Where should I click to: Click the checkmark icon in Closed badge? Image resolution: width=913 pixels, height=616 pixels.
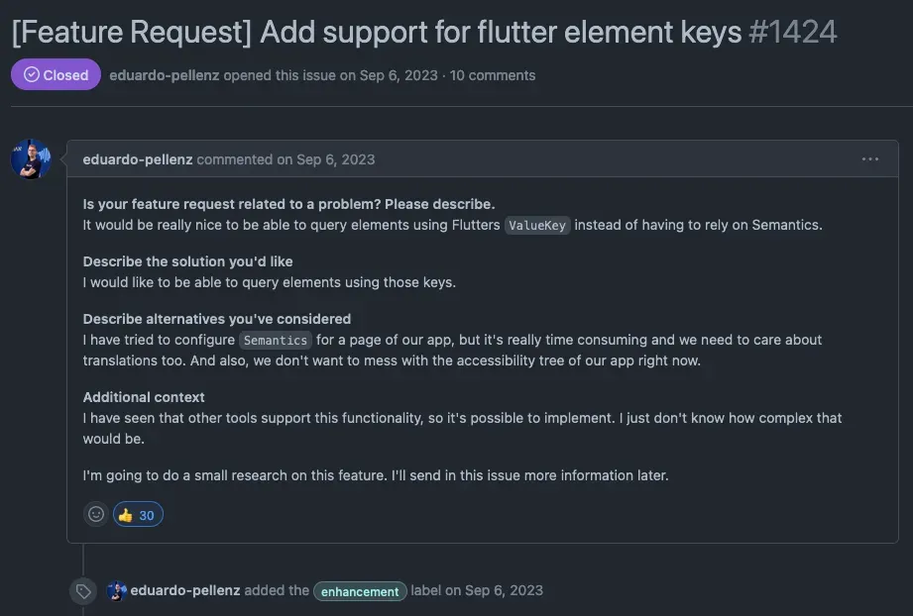point(32,75)
